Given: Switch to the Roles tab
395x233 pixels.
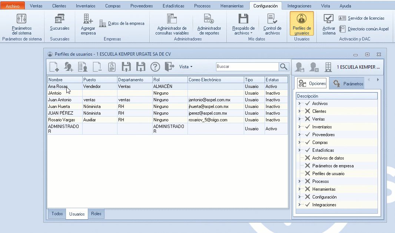Looking at the screenshot, I should tap(96, 214).
